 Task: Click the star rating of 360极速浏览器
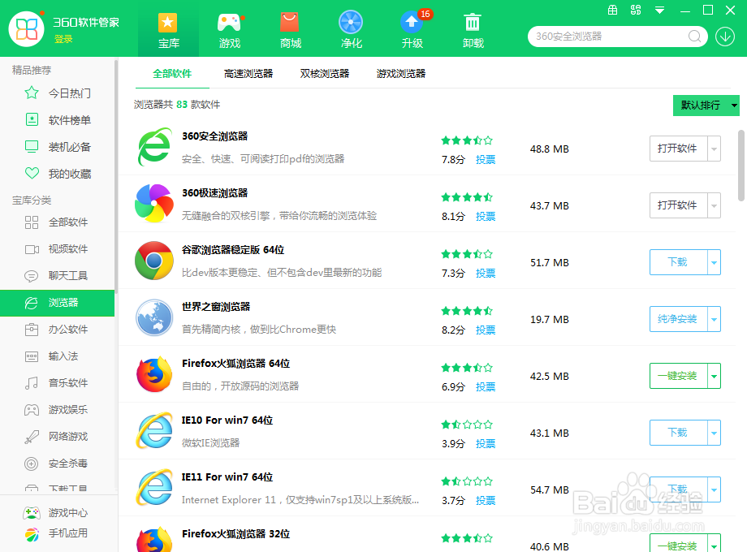click(467, 197)
